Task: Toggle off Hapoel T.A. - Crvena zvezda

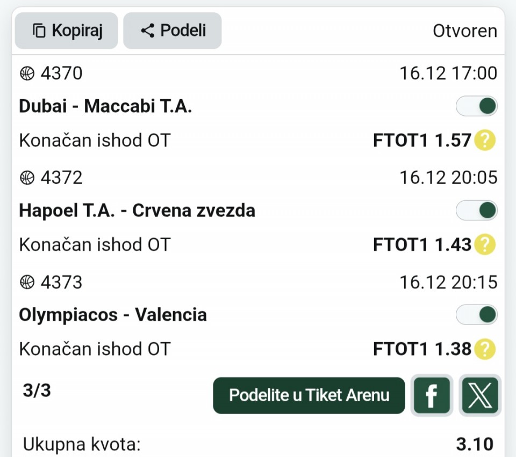Action: [x=477, y=211]
